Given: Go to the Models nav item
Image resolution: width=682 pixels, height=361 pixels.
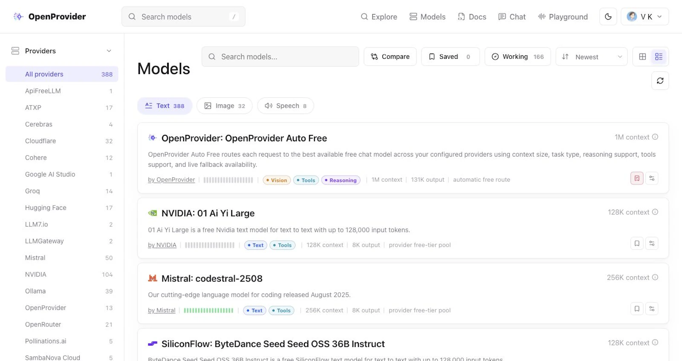Looking at the screenshot, I should click(428, 17).
